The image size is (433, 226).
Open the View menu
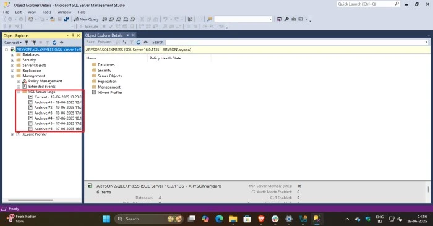32,12
